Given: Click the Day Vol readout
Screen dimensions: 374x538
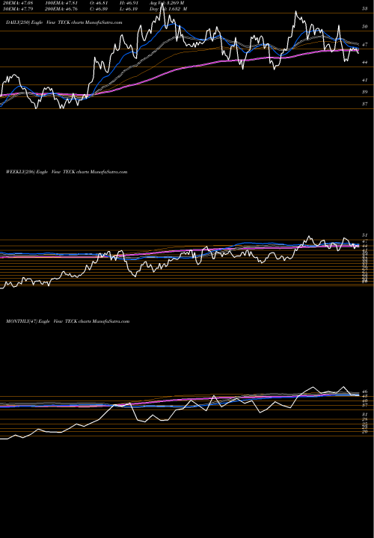Looking at the screenshot, I should 168,9.
